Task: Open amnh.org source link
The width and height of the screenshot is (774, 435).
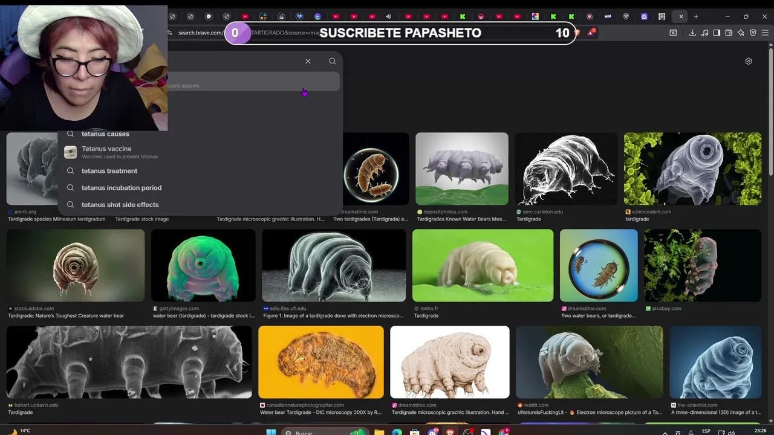Action: click(x=25, y=212)
